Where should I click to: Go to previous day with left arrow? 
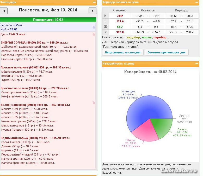(x=4, y=11)
